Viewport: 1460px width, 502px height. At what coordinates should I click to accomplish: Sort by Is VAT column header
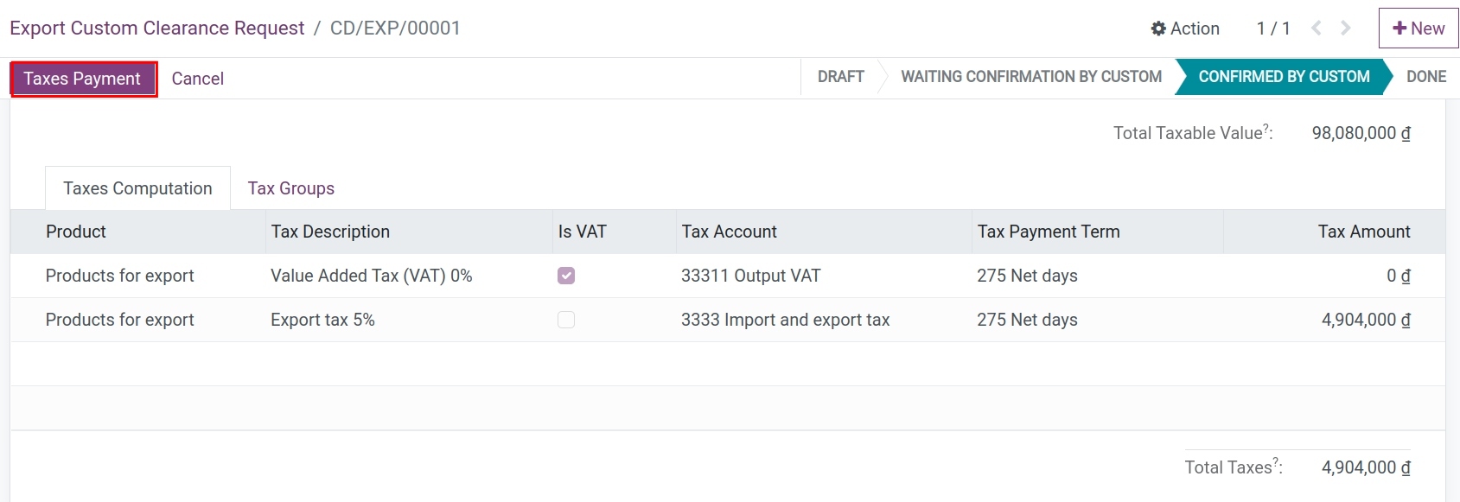click(x=614, y=232)
